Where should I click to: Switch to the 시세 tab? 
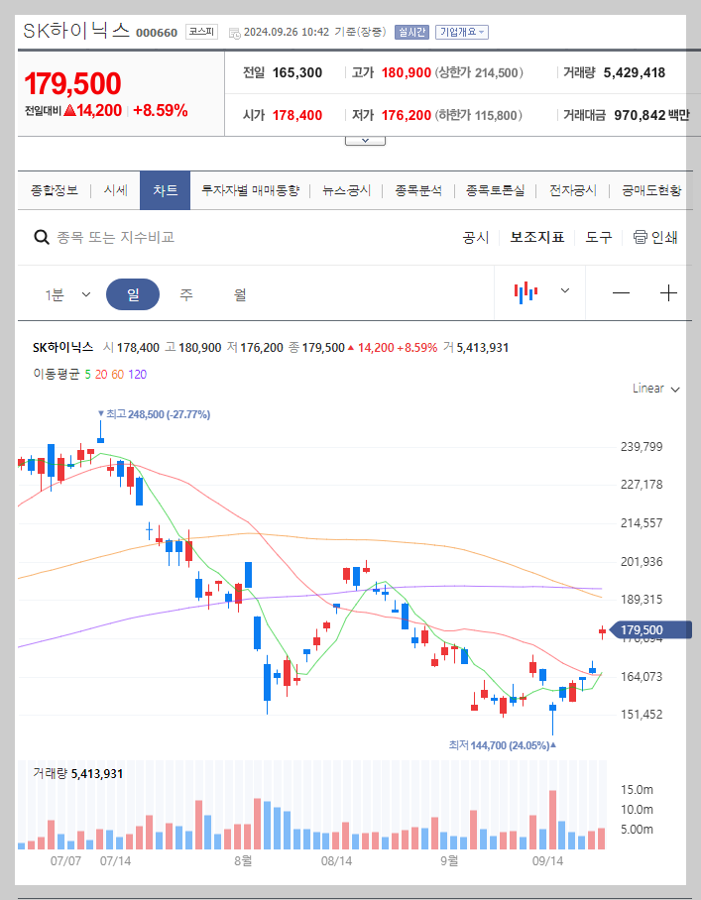(x=115, y=189)
